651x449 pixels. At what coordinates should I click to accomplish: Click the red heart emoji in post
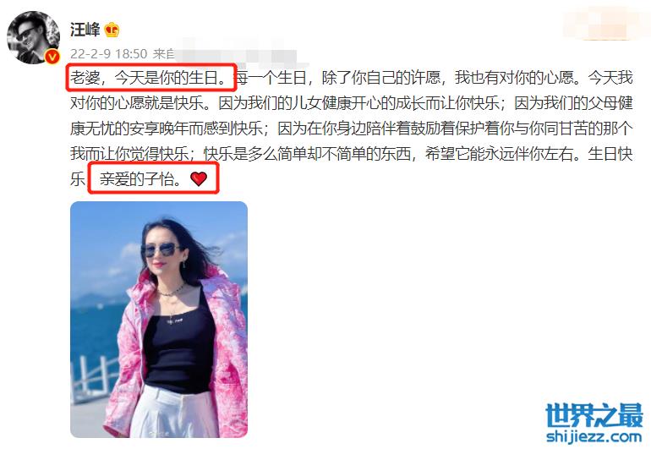(199, 179)
